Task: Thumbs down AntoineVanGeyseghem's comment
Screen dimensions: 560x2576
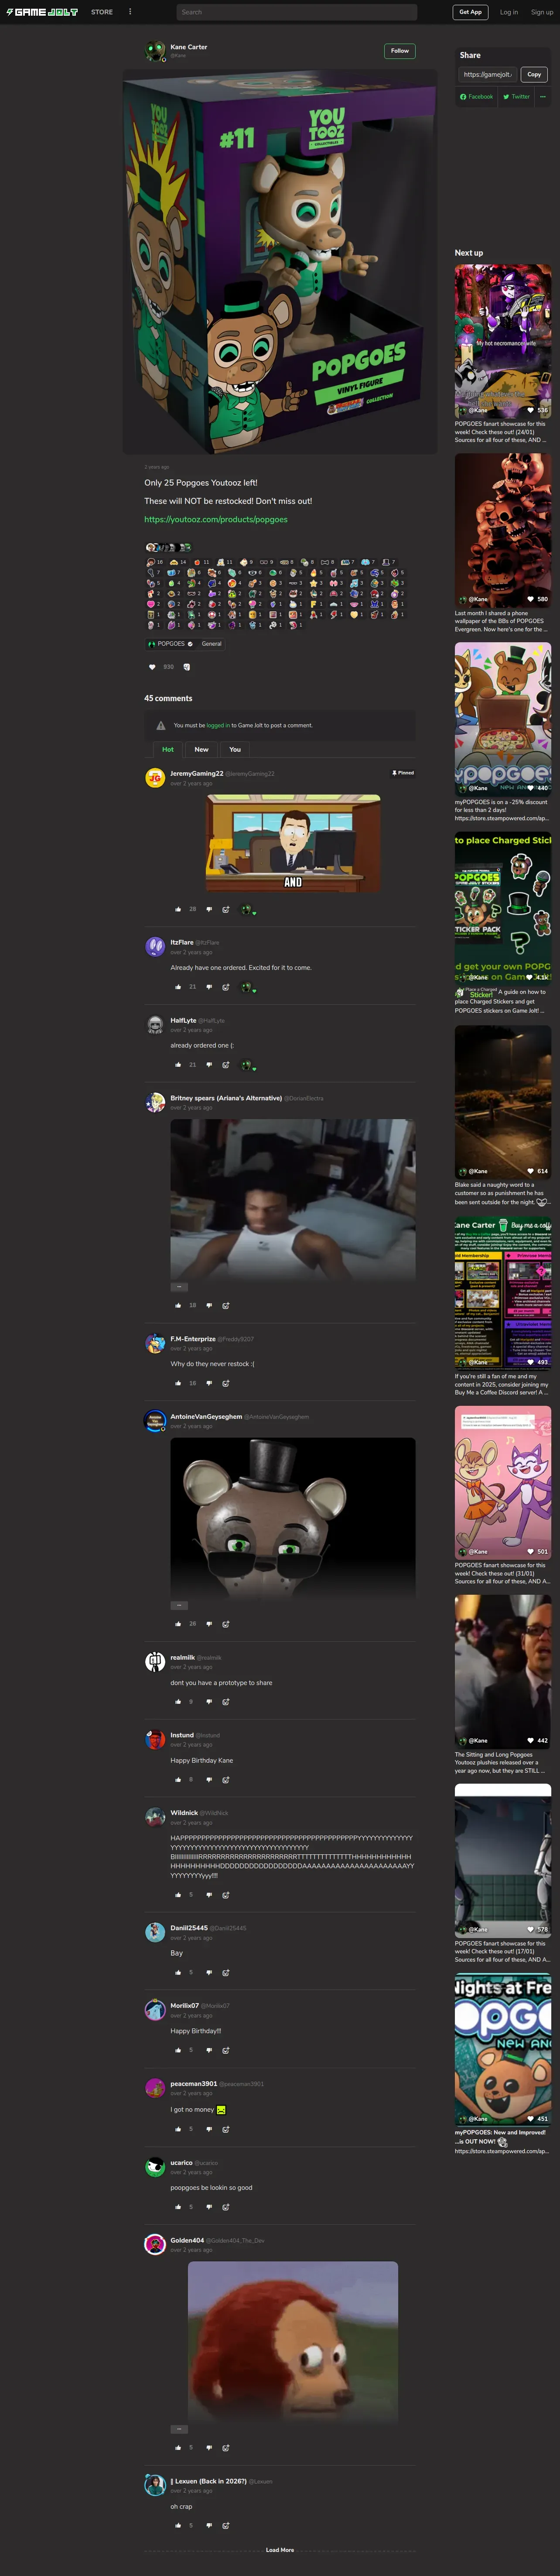Action: (209, 1624)
